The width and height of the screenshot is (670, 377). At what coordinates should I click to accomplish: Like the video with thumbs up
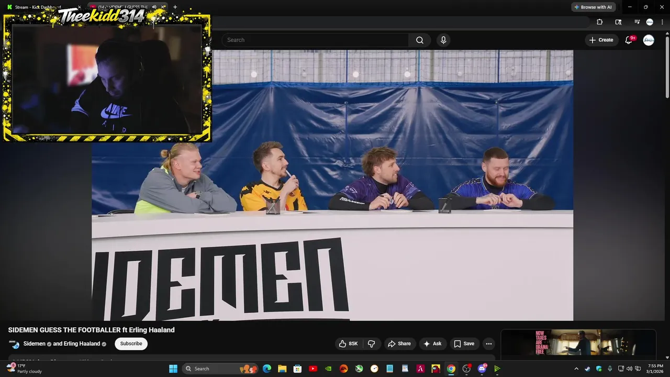click(348, 343)
